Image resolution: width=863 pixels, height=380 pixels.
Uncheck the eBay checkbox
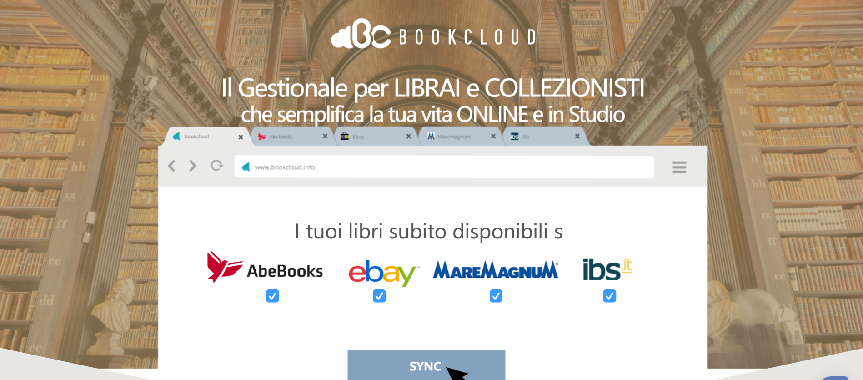379,296
